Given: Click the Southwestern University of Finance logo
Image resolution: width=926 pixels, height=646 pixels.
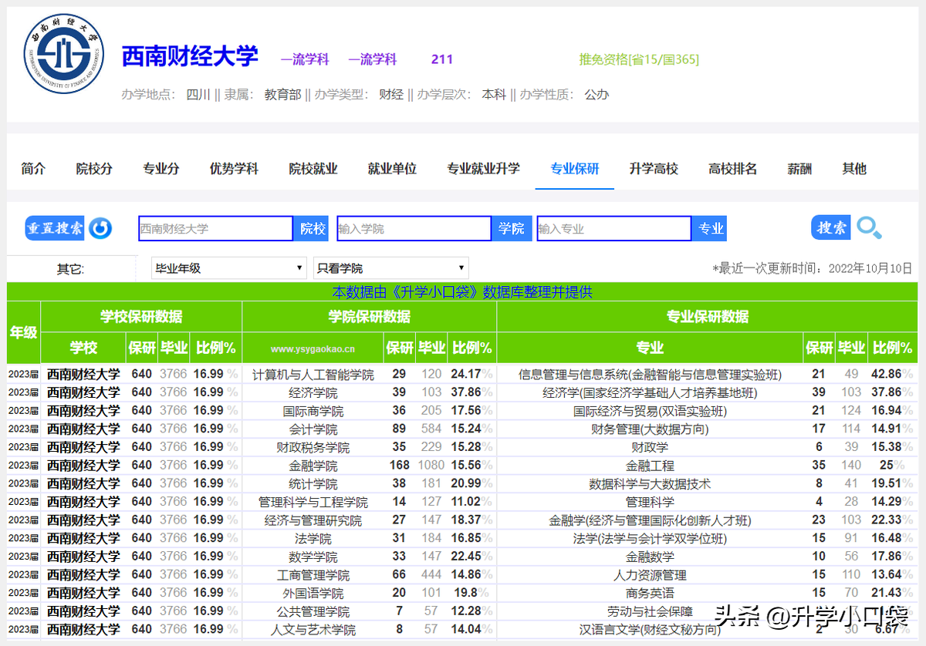Looking at the screenshot, I should 63,54.
